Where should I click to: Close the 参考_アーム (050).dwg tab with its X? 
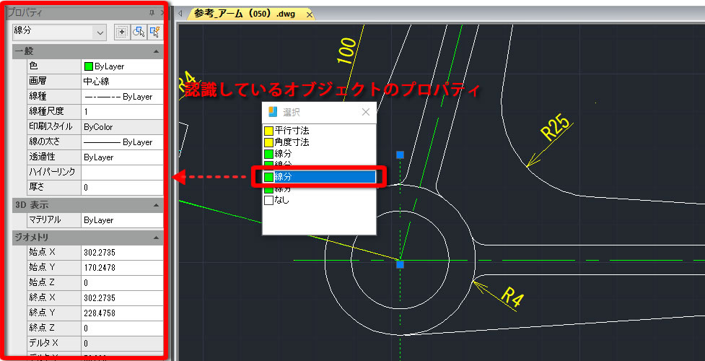[x=310, y=14]
